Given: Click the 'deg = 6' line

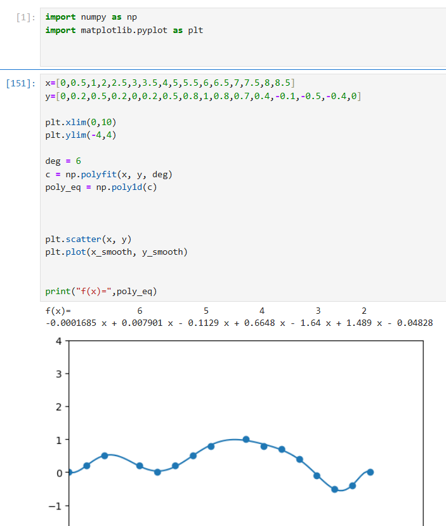Looking at the screenshot, I should coord(63,161).
